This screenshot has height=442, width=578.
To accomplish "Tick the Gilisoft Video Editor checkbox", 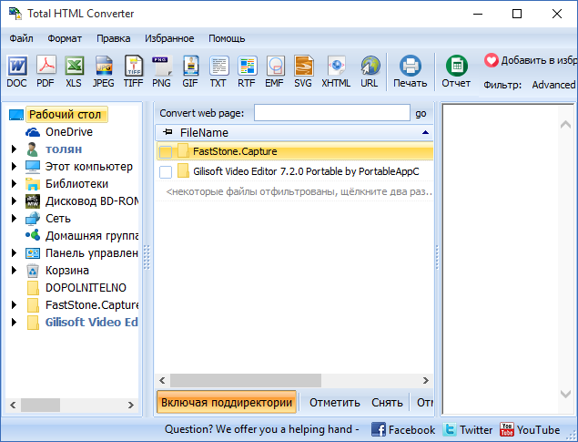I will [x=165, y=171].
